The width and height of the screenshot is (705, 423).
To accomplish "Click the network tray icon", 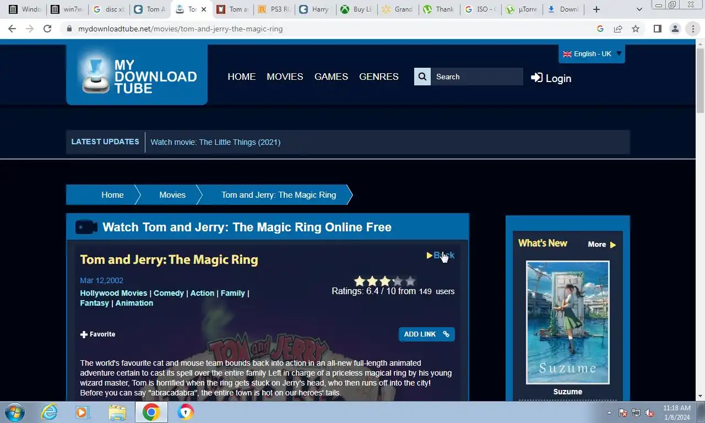I will (x=636, y=413).
